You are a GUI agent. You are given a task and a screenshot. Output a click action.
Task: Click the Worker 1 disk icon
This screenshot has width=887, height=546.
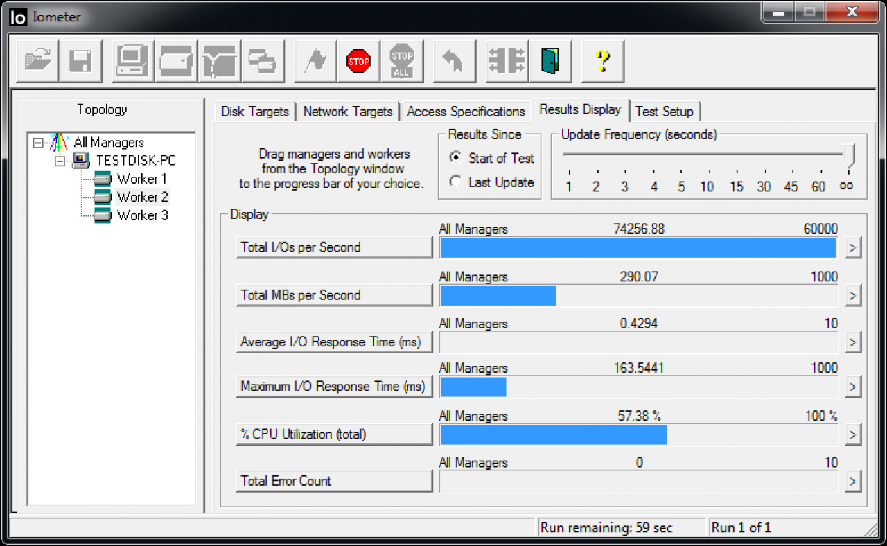click(103, 179)
